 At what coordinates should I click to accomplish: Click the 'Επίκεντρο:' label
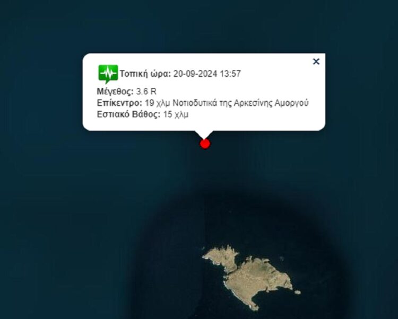pyautogui.click(x=119, y=103)
